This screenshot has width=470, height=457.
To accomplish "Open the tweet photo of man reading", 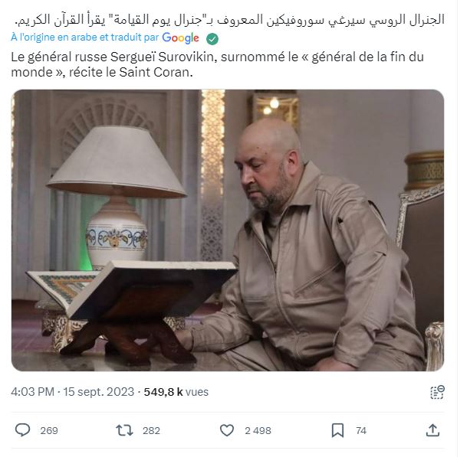I will pos(228,230).
